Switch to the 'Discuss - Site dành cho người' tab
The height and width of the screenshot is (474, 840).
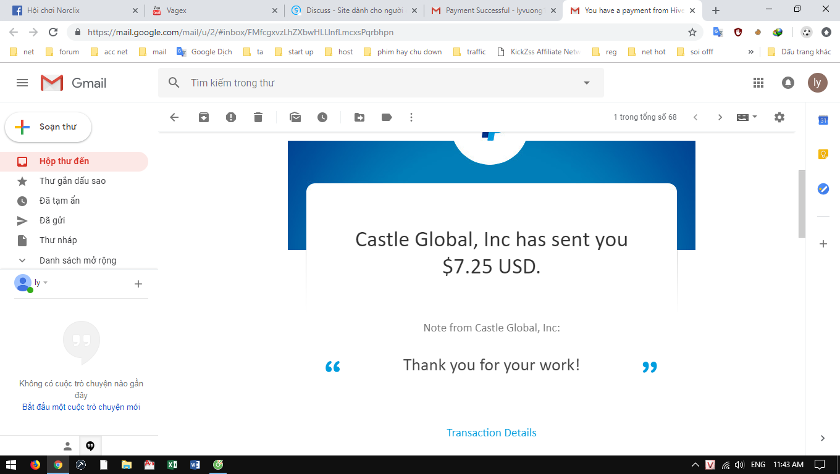[355, 10]
